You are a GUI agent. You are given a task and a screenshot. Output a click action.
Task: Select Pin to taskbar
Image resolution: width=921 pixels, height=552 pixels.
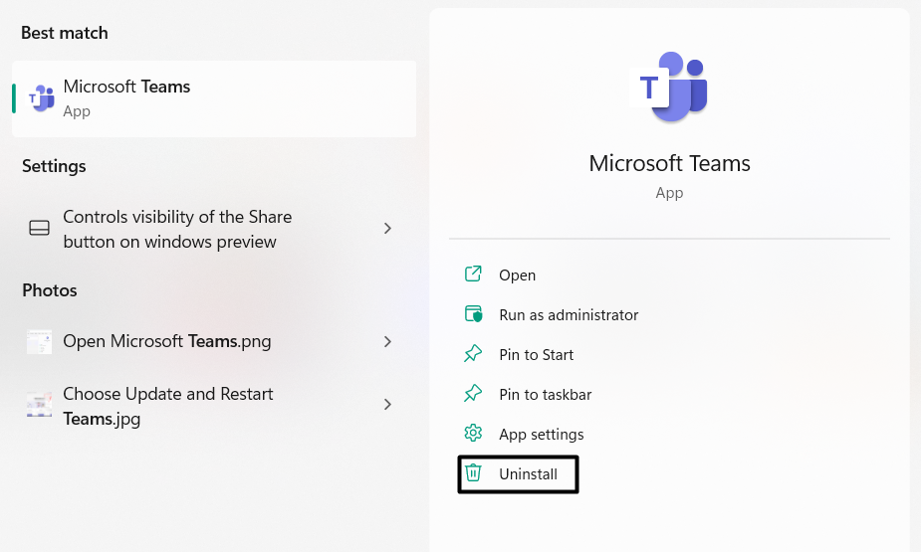pos(528,394)
